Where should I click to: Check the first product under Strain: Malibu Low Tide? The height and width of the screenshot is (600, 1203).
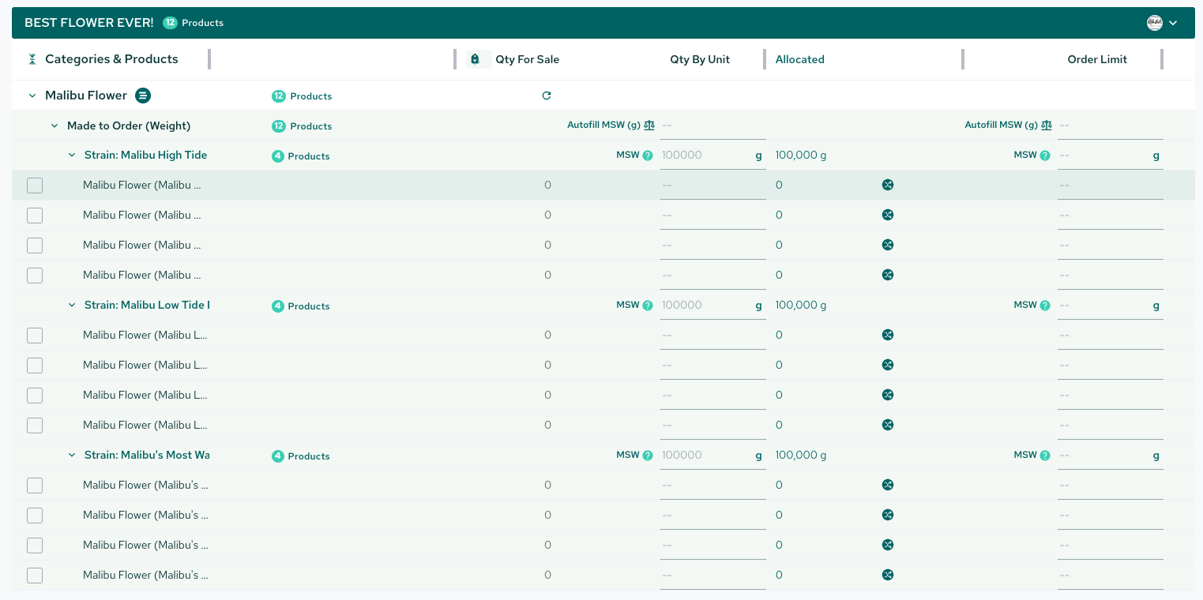click(35, 336)
